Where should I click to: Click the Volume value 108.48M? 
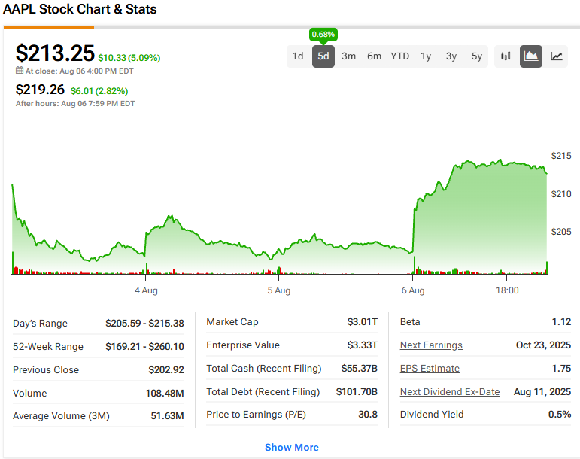pyautogui.click(x=165, y=394)
